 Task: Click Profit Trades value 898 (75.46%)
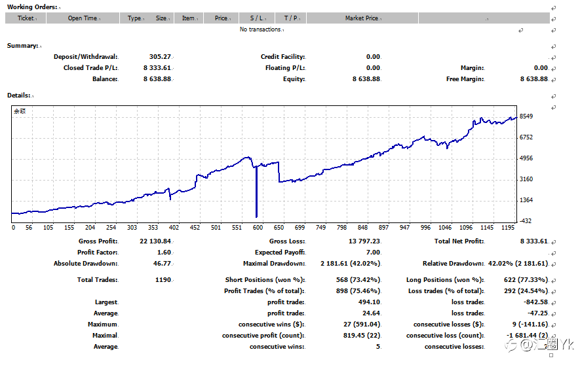point(358,291)
